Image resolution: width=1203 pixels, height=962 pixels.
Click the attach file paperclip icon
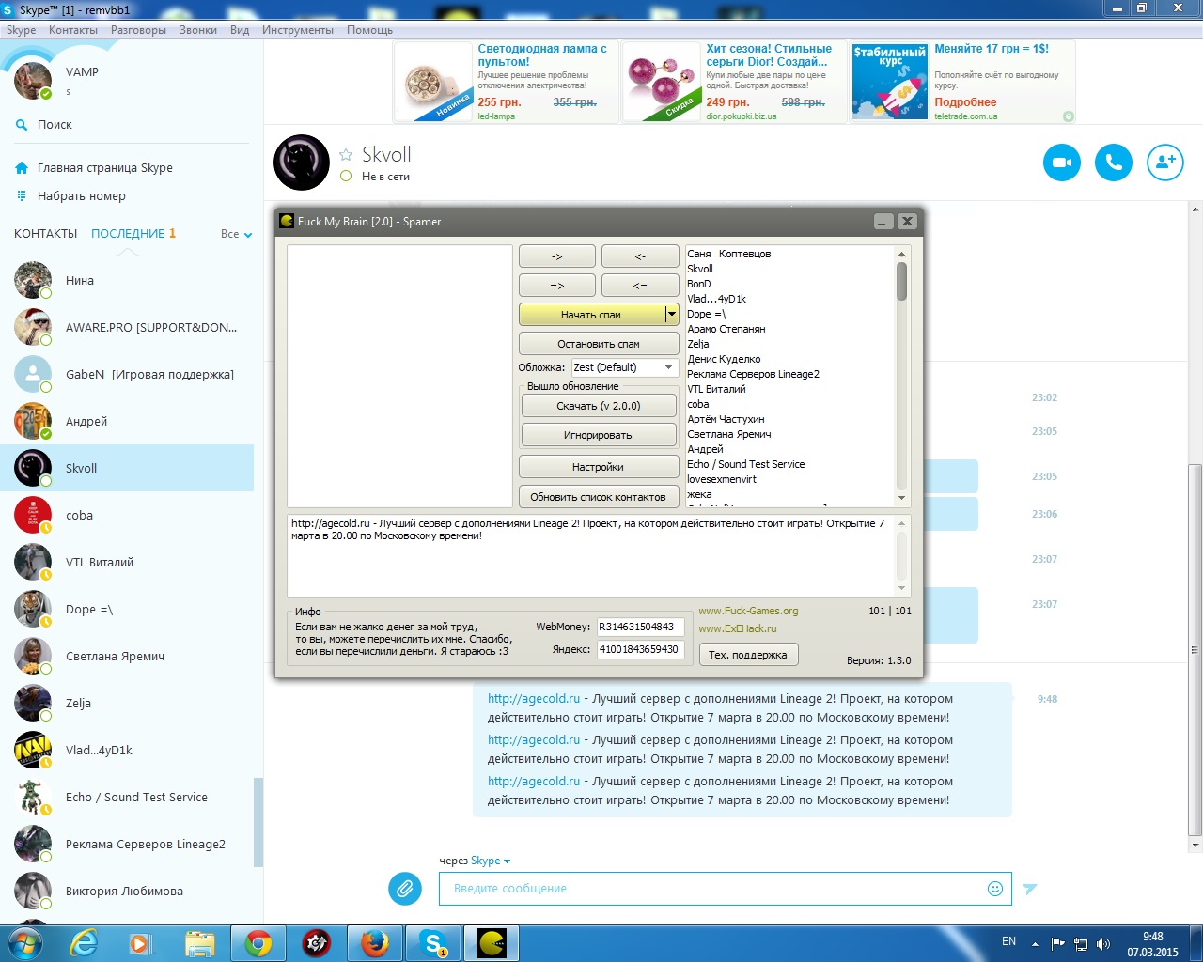[405, 888]
